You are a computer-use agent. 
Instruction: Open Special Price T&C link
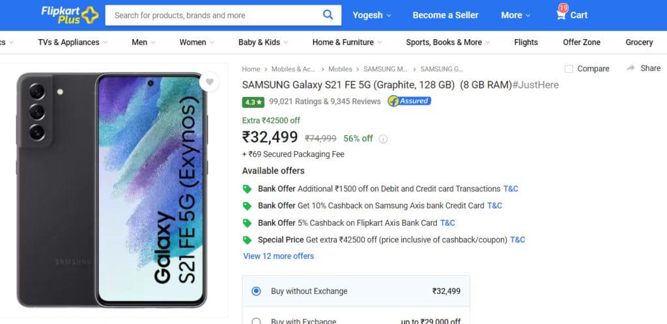(x=517, y=240)
